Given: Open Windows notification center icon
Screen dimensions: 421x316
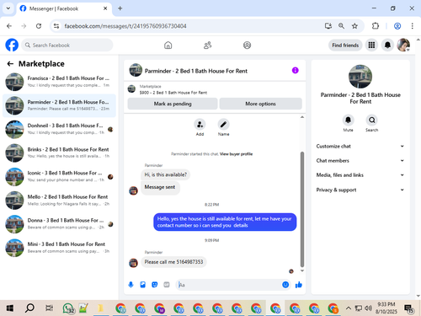Looking at the screenshot, I should click(x=408, y=308).
